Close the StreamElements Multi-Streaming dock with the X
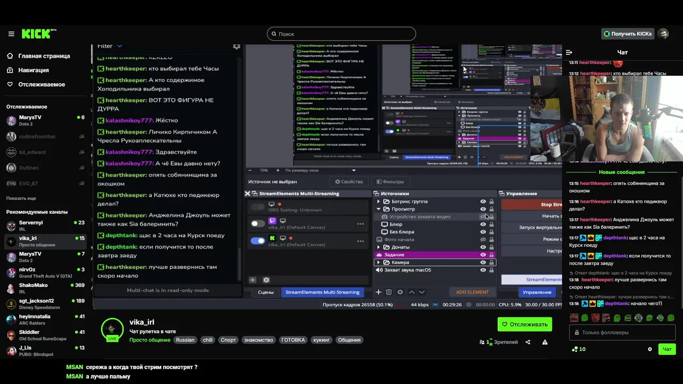 tap(248, 194)
